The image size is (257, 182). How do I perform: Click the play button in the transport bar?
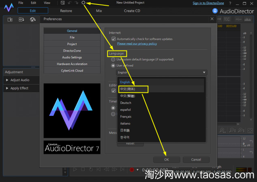[x=75, y=169]
